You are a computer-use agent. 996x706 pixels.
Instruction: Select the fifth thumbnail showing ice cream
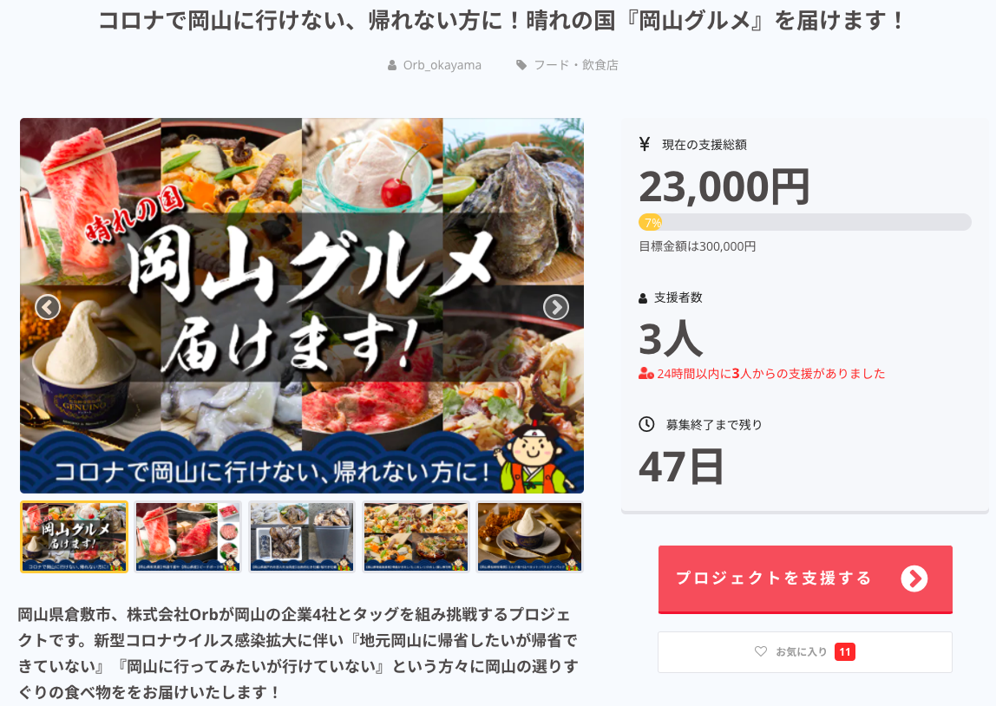530,537
